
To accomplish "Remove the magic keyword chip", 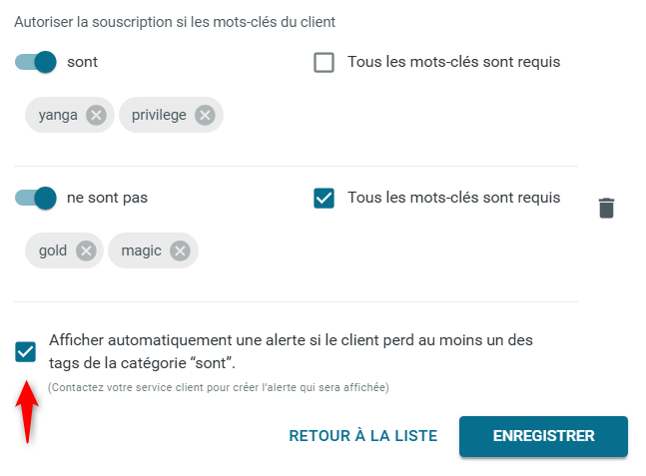I will tap(180, 250).
